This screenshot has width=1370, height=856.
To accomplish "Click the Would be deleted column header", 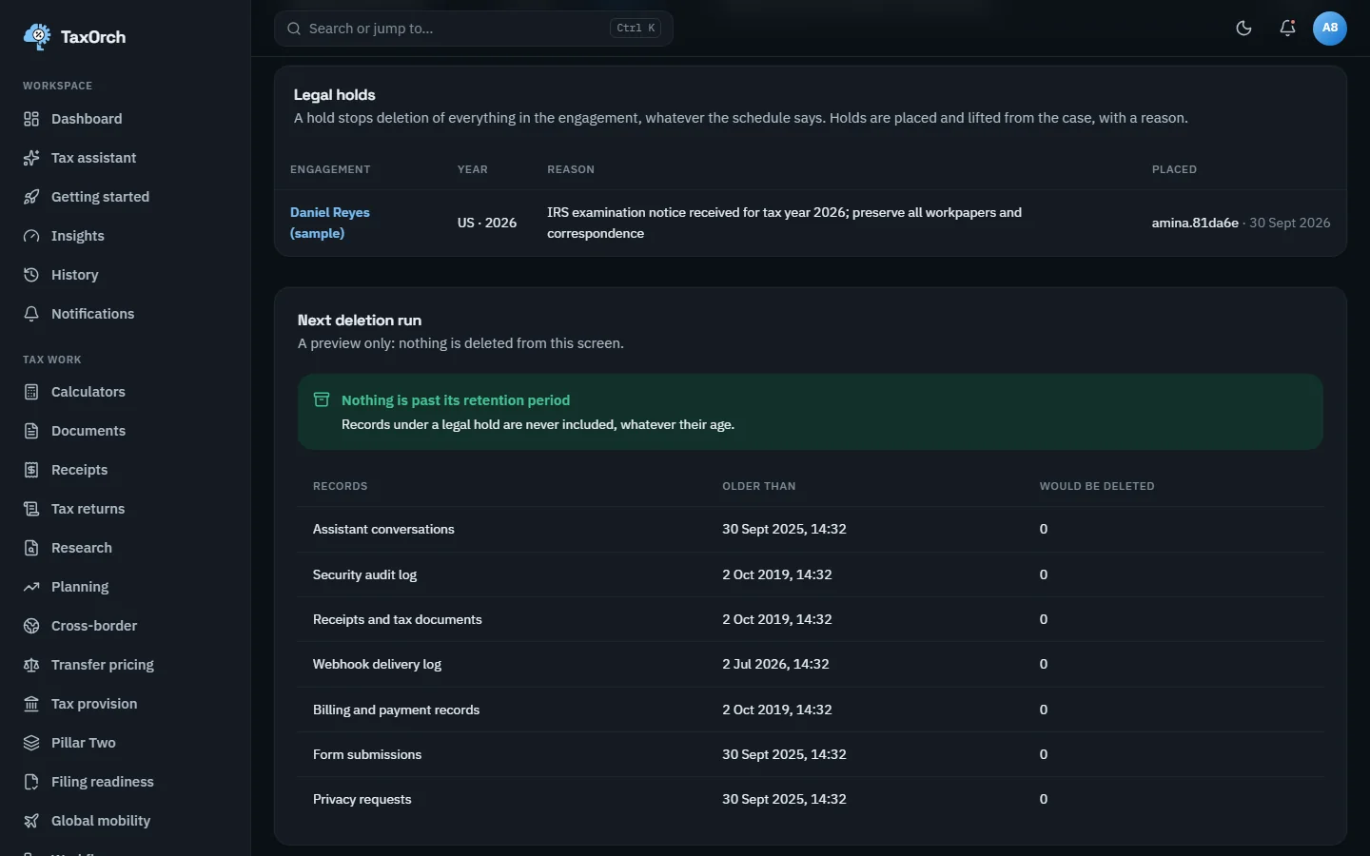I will point(1097,486).
